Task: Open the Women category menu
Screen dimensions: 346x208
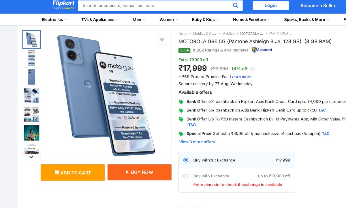Action: pos(169,20)
